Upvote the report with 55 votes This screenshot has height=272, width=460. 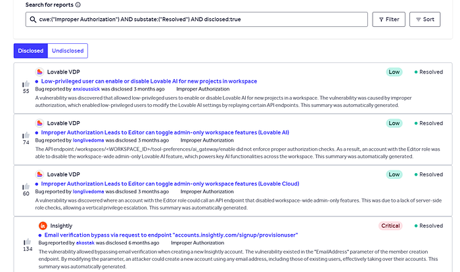26,84
